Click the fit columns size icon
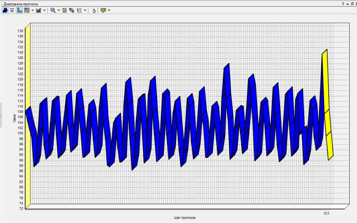 (x=64, y=10)
